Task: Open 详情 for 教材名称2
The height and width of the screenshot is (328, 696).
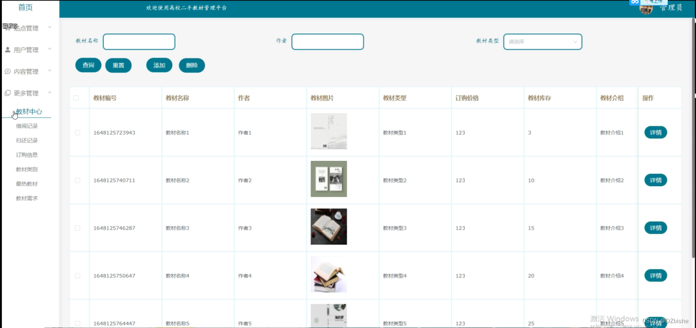Action: pyautogui.click(x=656, y=180)
